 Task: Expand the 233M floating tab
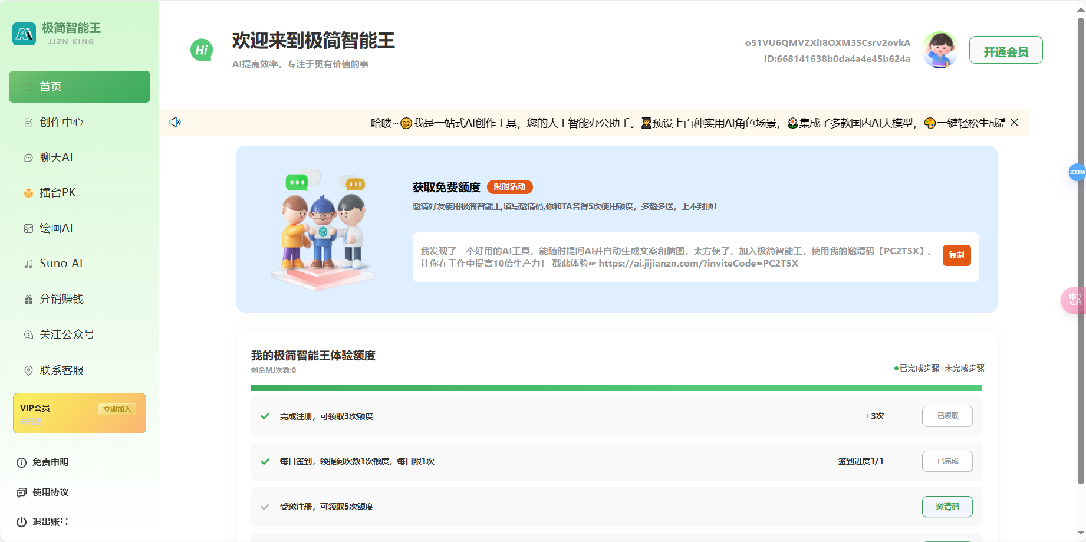click(1076, 172)
